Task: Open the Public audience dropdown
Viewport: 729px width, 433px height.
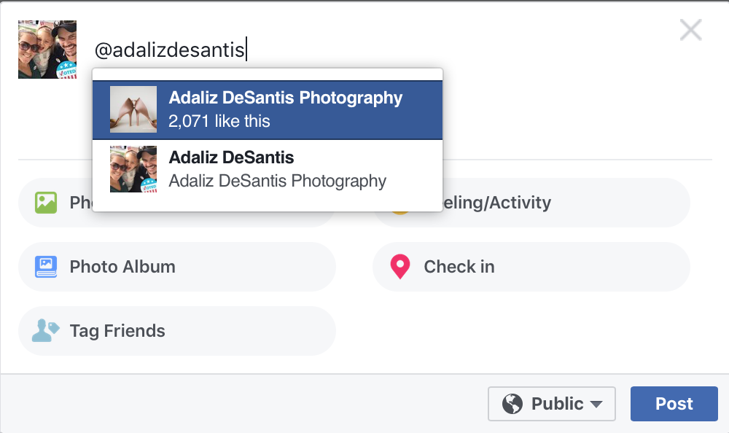Action: (551, 404)
